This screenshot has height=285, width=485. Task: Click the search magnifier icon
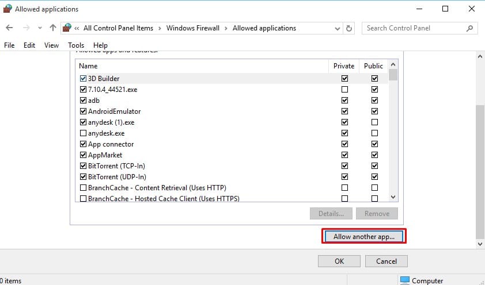(469, 28)
